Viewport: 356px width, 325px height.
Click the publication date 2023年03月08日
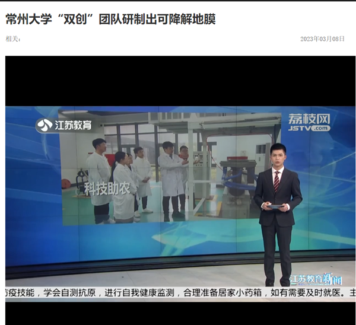pos(323,39)
